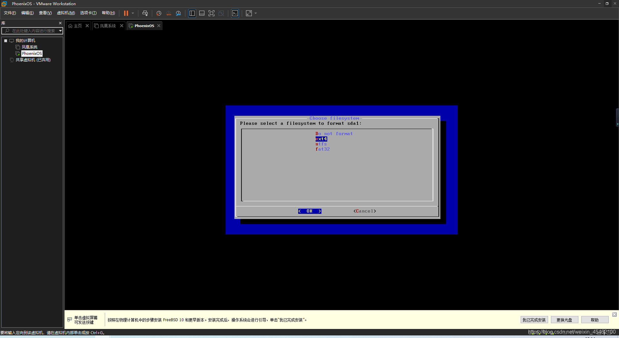Screen dimensions: 619x338
Task: Close the PhoenixOS tab
Action: coord(159,26)
